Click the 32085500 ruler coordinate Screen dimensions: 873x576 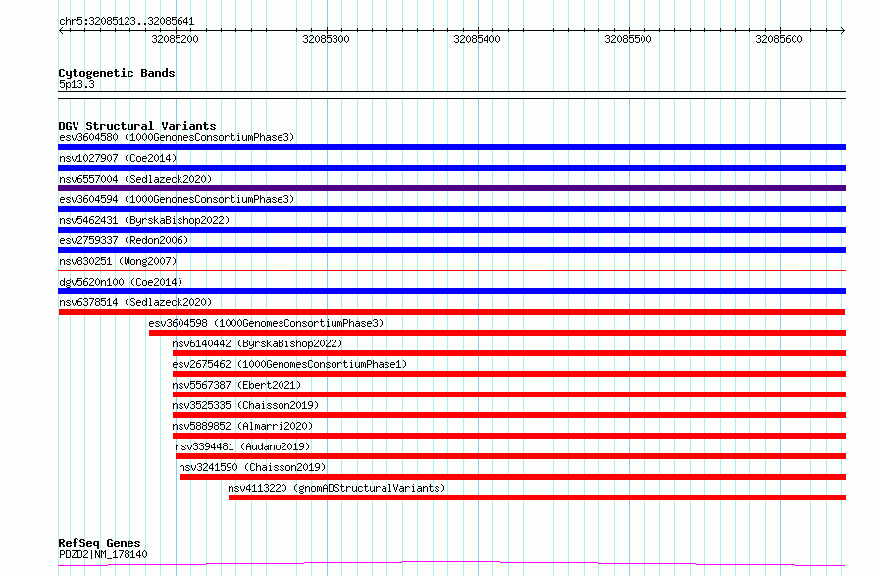coord(628,39)
